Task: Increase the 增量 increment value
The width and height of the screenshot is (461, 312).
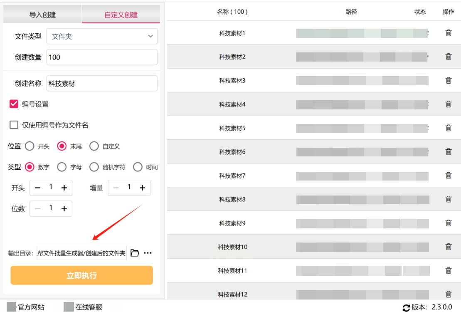Action: (x=142, y=188)
